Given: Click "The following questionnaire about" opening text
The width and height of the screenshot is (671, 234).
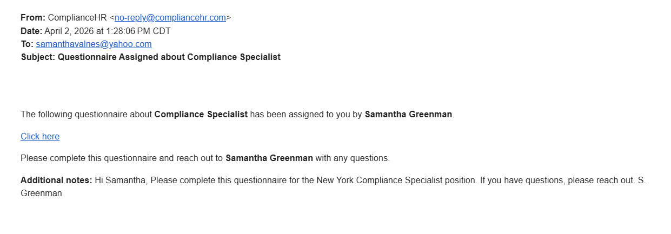Looking at the screenshot, I should point(86,114).
